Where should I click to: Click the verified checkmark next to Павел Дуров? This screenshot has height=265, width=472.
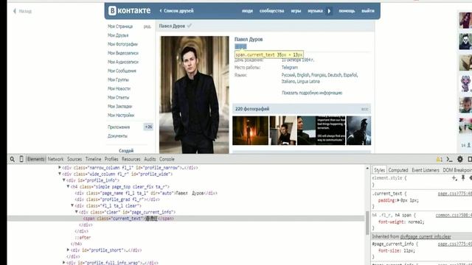[189, 26]
